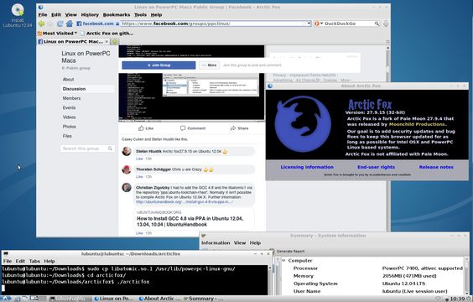Collapse the Computer tree node
This screenshot has height=302, width=473.
pos(283,260)
